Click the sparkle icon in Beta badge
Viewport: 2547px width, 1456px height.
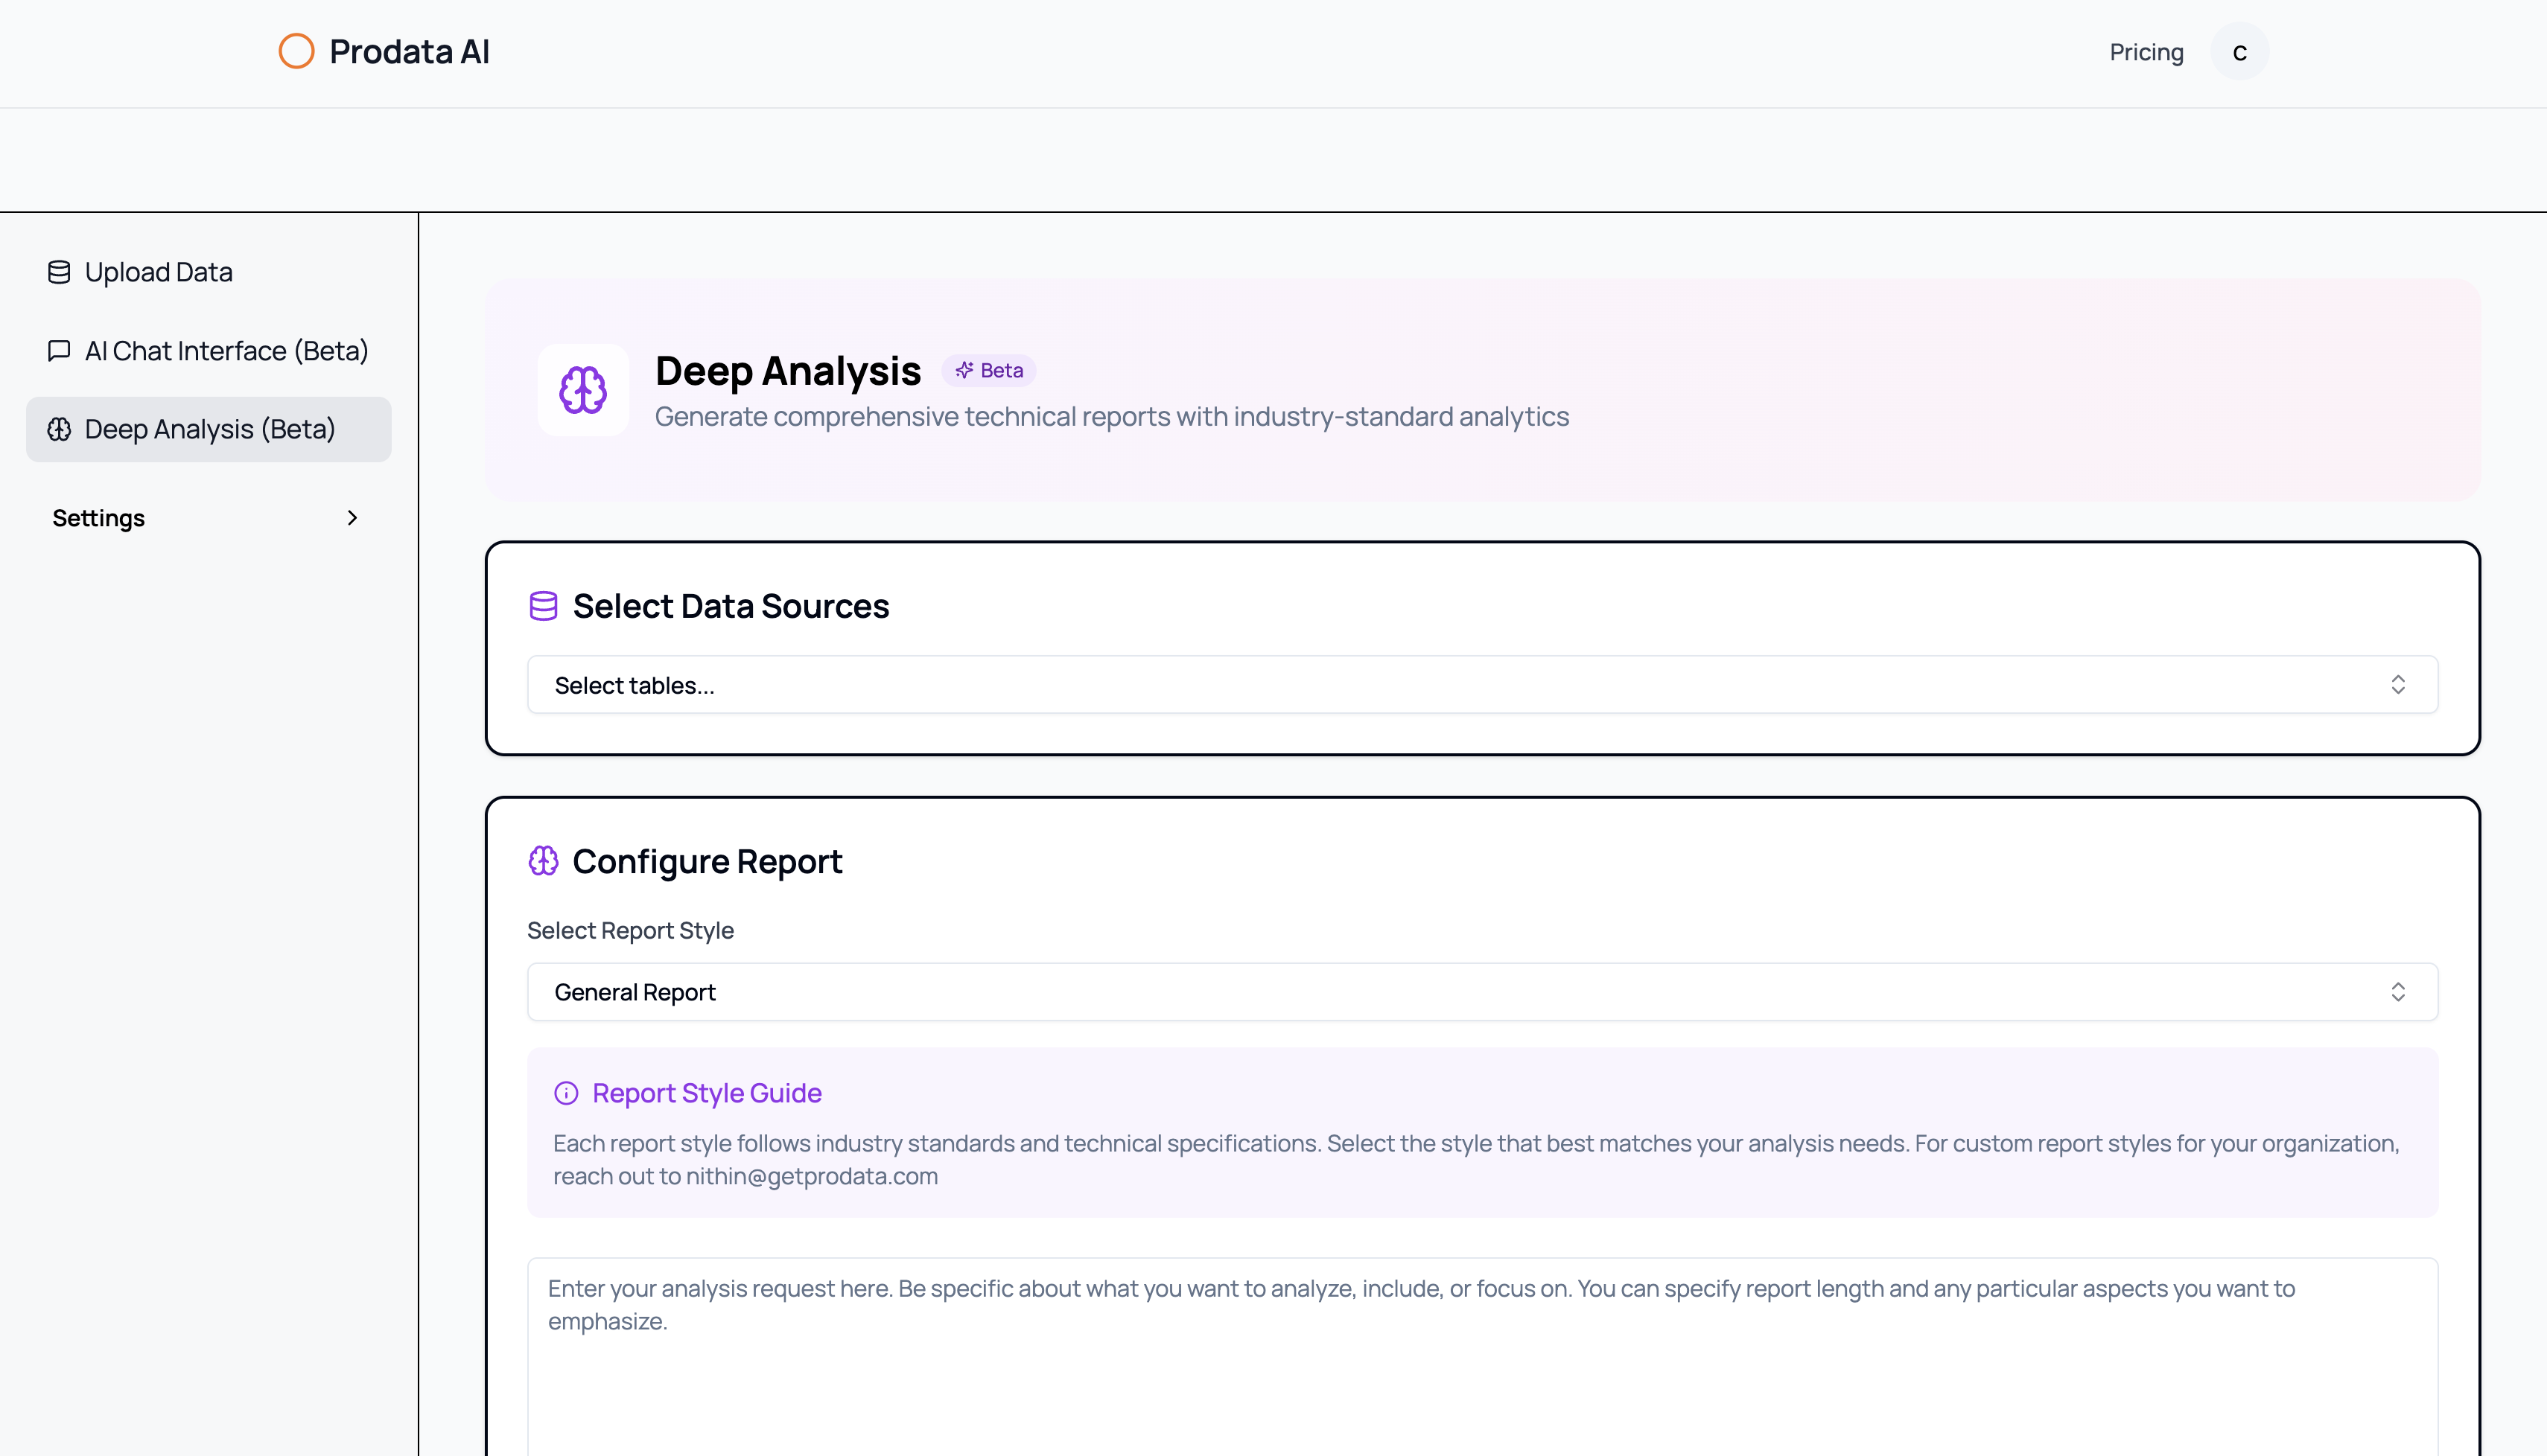[964, 371]
